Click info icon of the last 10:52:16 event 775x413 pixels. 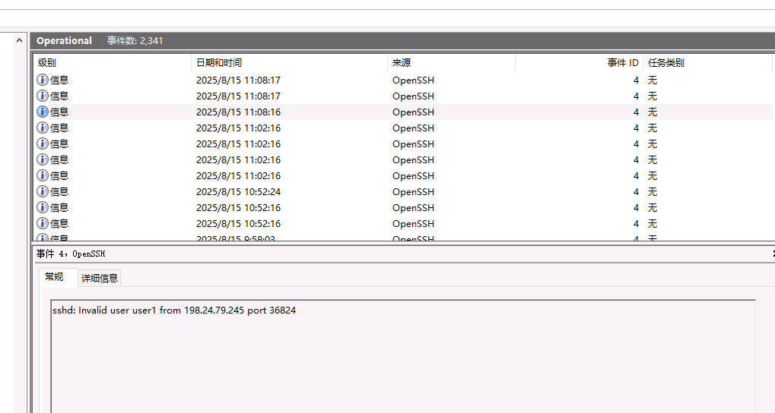pyautogui.click(x=43, y=223)
